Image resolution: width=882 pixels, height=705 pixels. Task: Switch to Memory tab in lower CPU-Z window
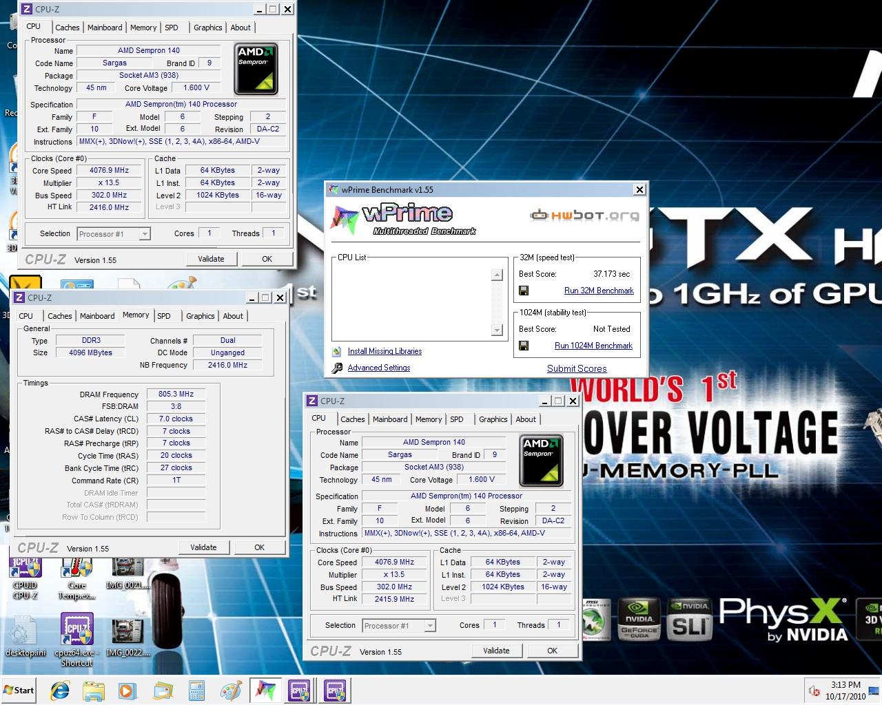tap(429, 419)
